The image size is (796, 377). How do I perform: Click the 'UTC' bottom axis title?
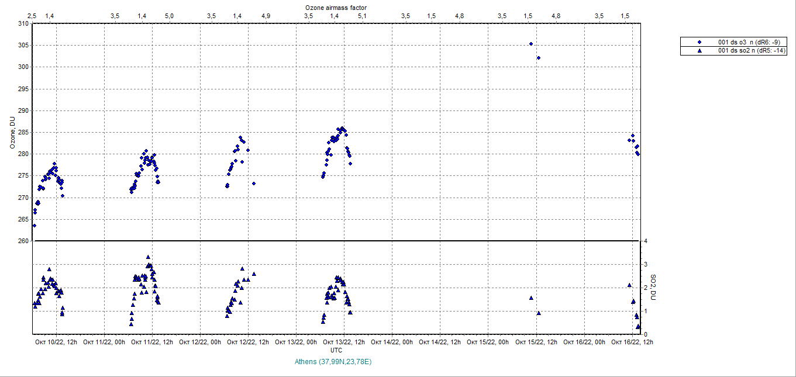click(336, 350)
